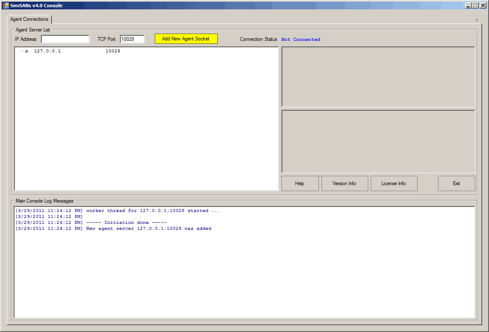The width and height of the screenshot is (489, 332).
Task: Open Help
Action: point(300,183)
